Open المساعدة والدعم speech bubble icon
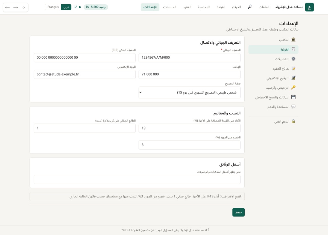 point(293,107)
